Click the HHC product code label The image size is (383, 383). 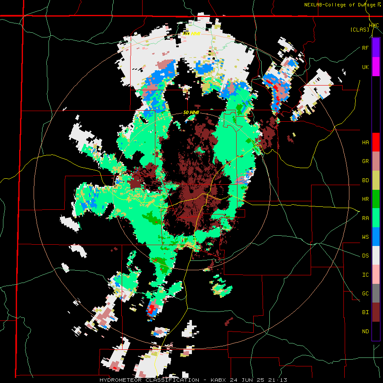(374, 26)
